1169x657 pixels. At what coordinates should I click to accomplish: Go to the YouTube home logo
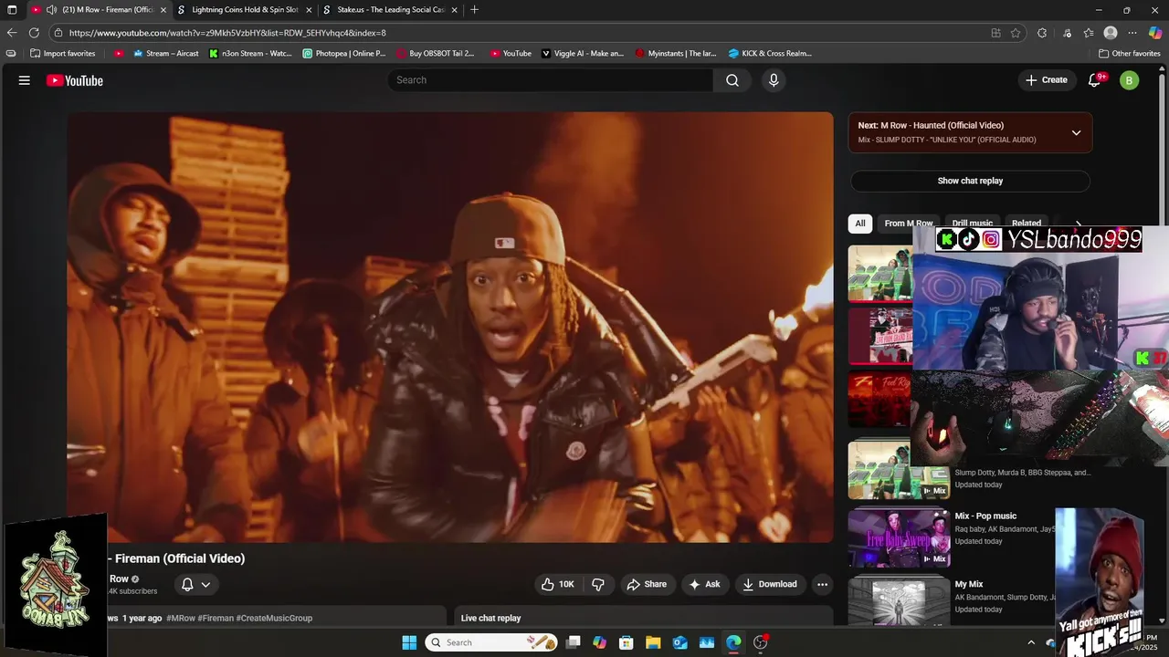click(75, 80)
